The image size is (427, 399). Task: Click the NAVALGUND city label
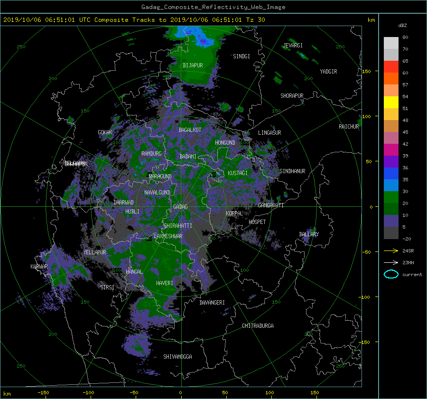click(157, 193)
